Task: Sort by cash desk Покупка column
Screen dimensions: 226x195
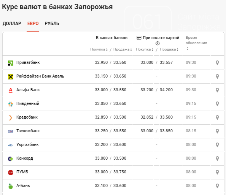Action: 99,49
